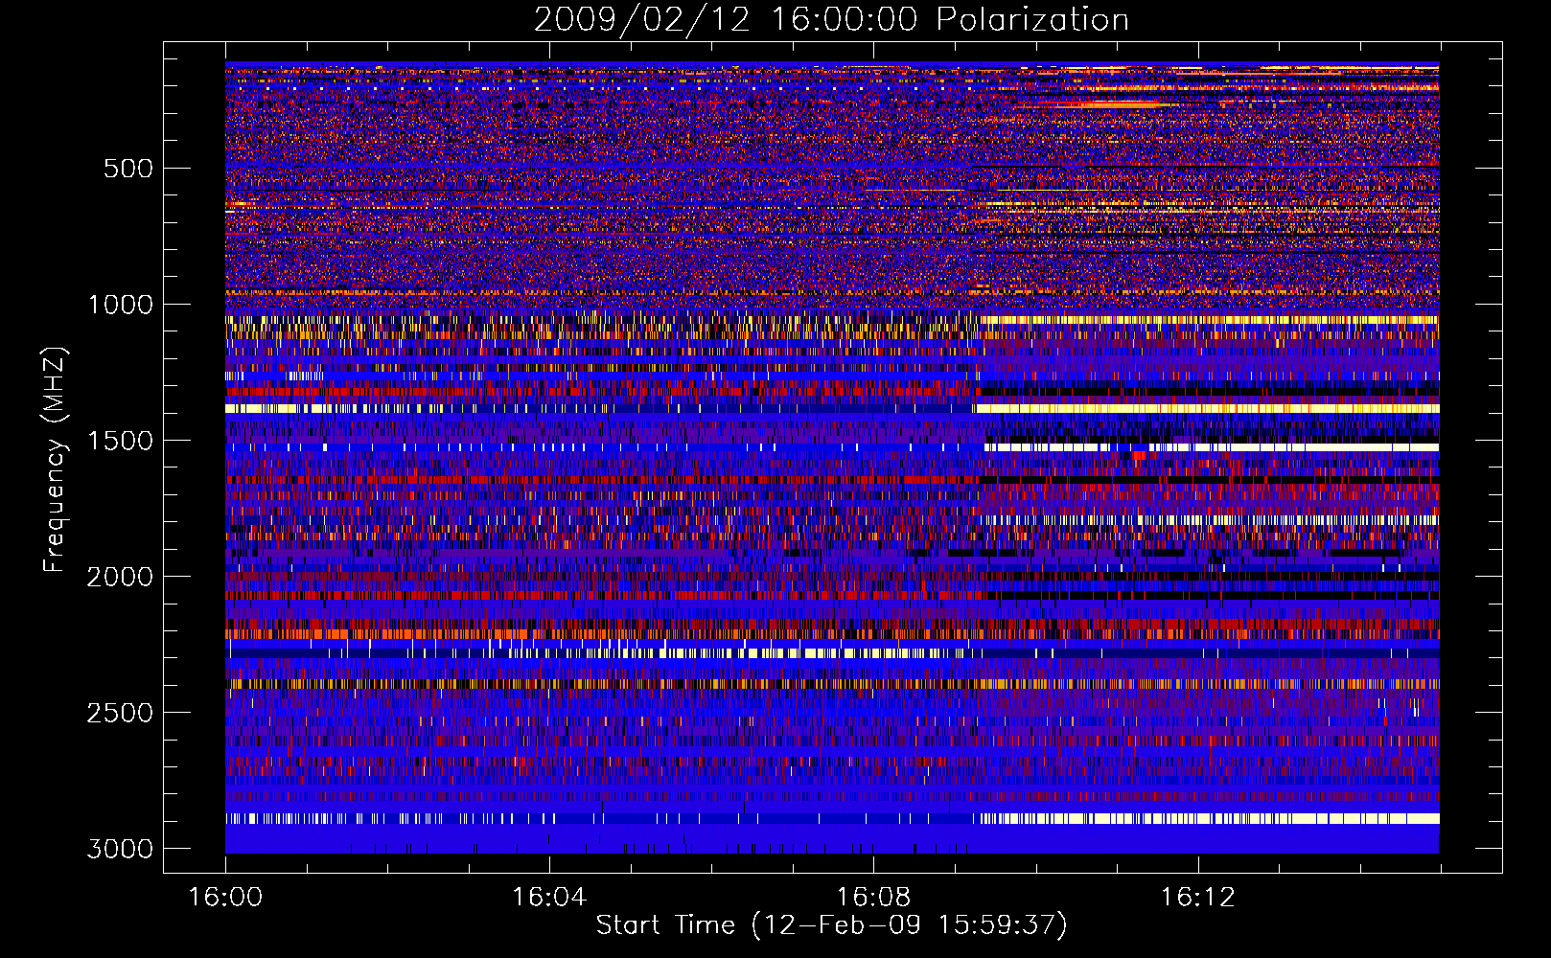Click the 16:12 time tick label
This screenshot has width=1551, height=958.
coord(1197,898)
